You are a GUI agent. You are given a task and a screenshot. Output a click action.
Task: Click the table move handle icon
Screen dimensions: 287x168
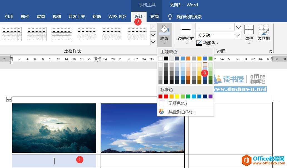9,99
